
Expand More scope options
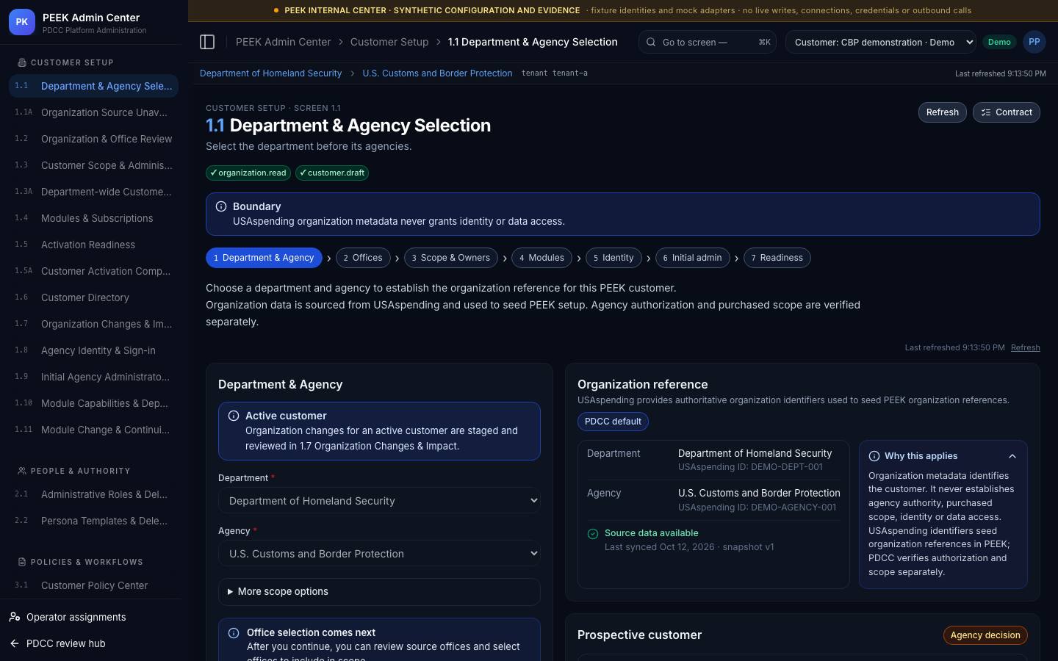point(379,591)
